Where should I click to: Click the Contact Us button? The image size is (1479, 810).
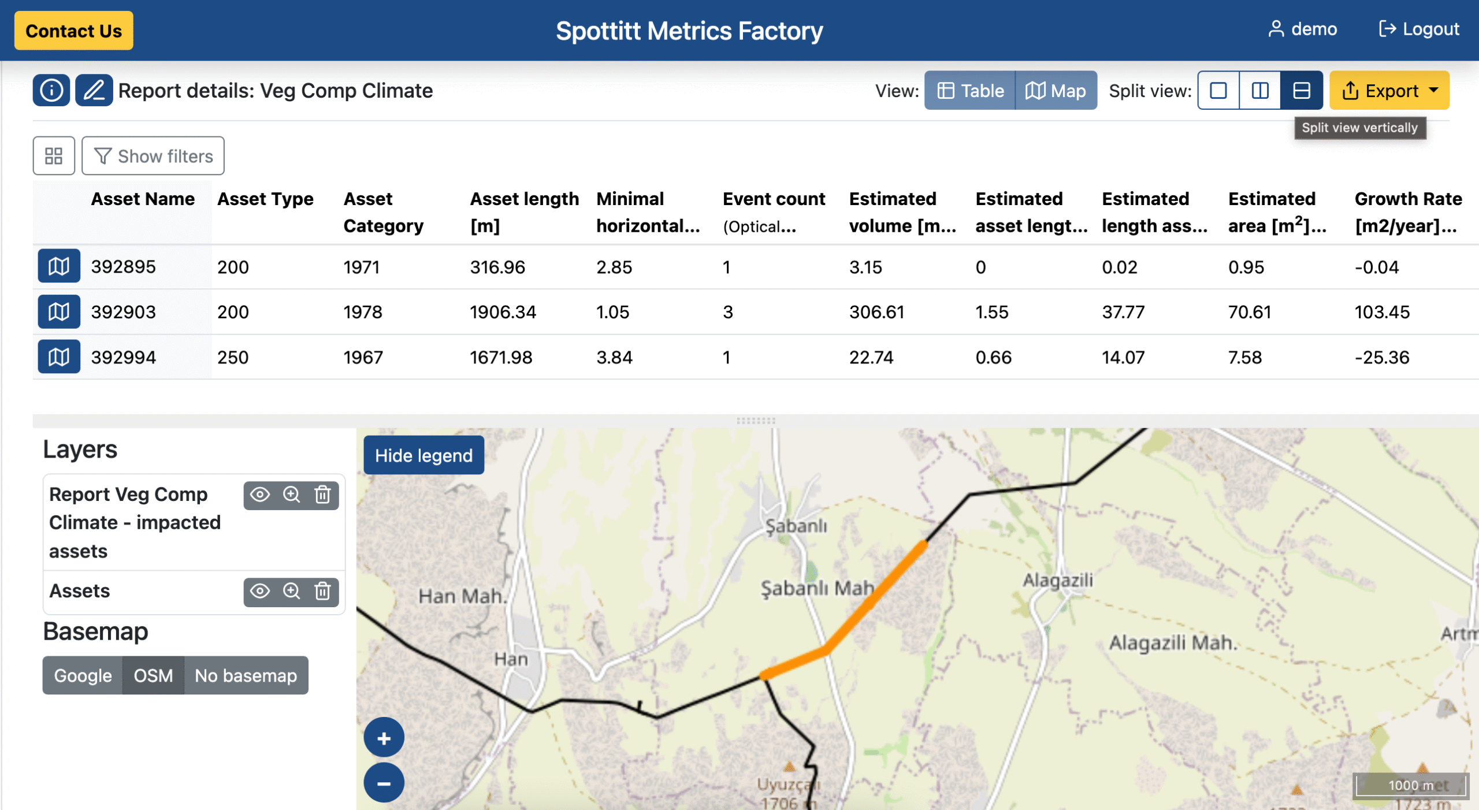click(73, 31)
